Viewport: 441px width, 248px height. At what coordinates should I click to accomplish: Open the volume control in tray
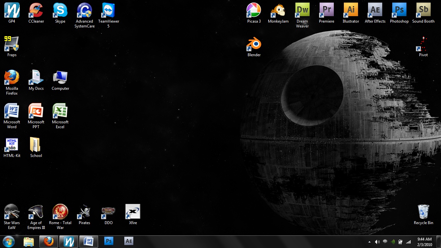[377, 242]
